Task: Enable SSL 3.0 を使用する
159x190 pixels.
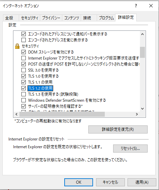Action: click(x=23, y=70)
